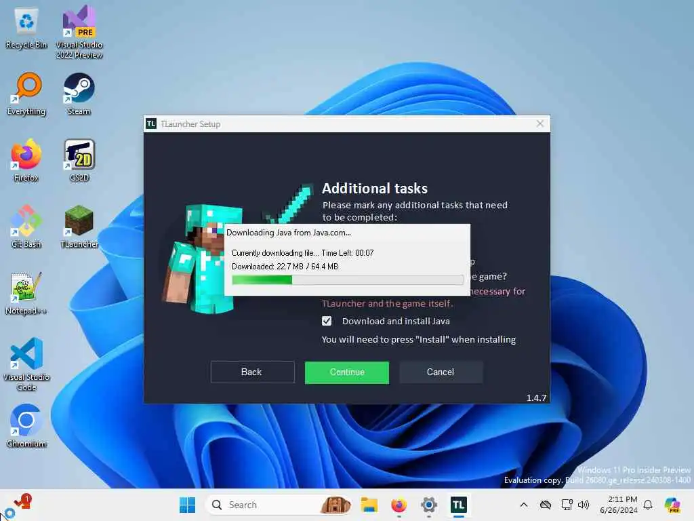Open the Windows Start menu
694x521 pixels.
tap(187, 505)
